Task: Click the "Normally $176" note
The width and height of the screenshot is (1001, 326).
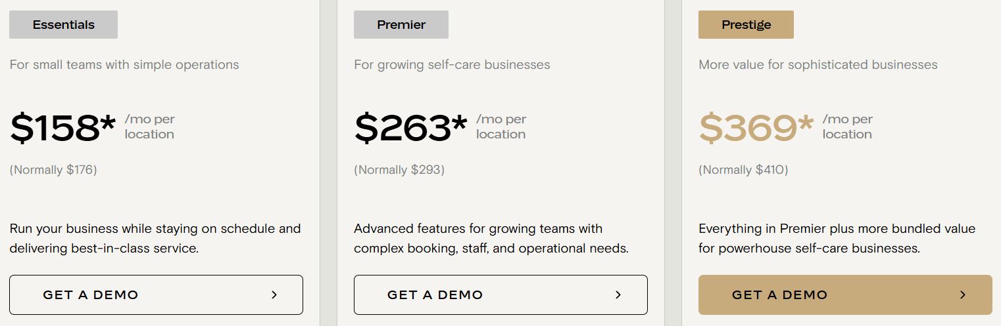Action: click(53, 170)
